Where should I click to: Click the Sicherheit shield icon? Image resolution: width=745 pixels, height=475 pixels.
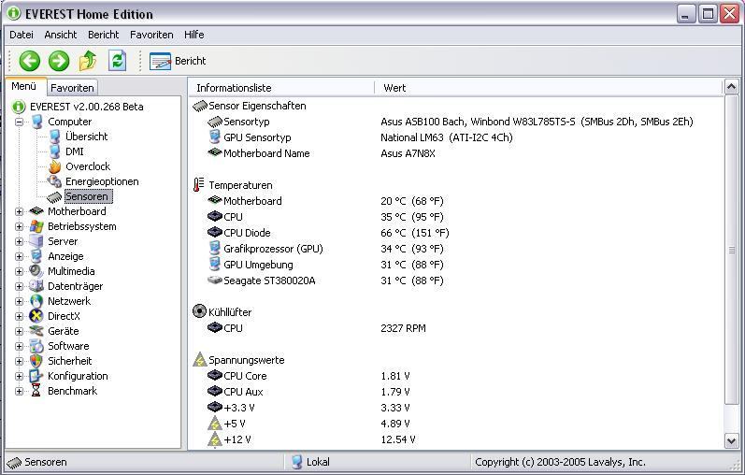pos(36,361)
